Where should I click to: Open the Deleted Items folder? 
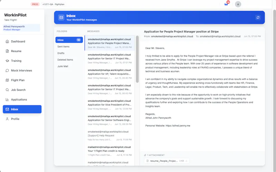pos(69,60)
